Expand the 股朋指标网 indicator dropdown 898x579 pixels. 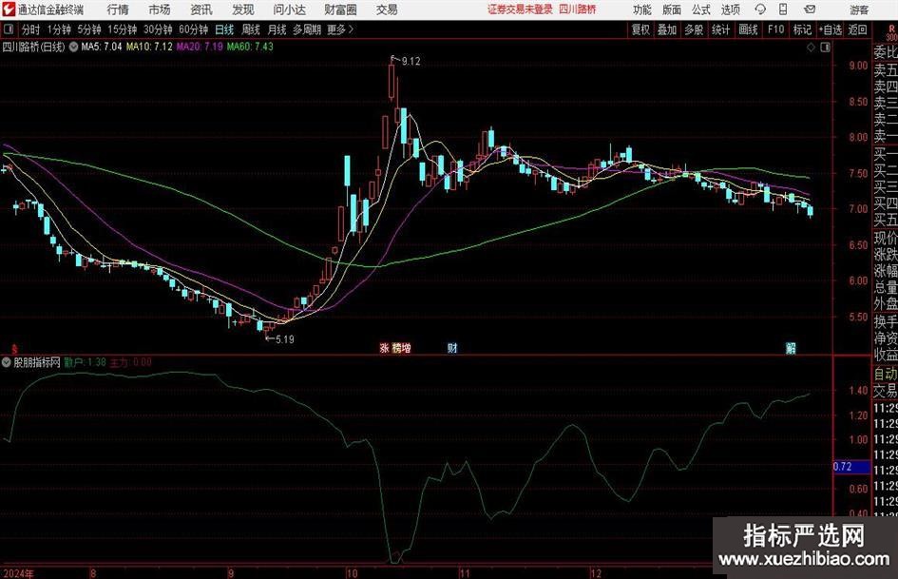tap(7, 362)
